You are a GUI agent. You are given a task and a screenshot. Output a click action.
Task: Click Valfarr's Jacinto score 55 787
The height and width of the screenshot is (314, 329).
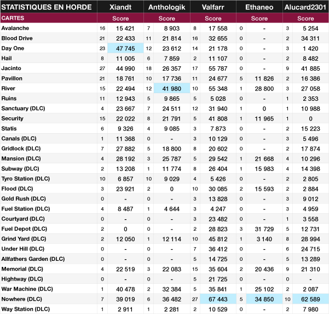[218, 68]
